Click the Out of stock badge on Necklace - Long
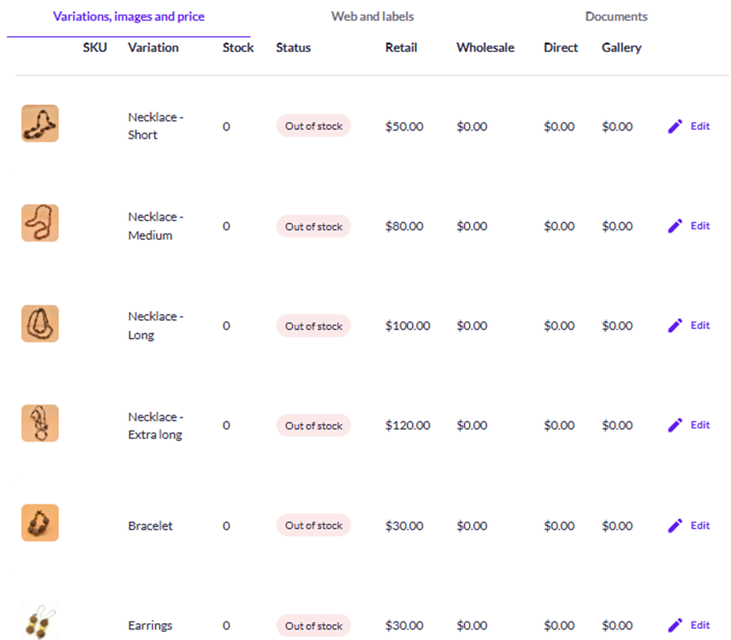Image resolution: width=731 pixels, height=640 pixels. coord(313,326)
